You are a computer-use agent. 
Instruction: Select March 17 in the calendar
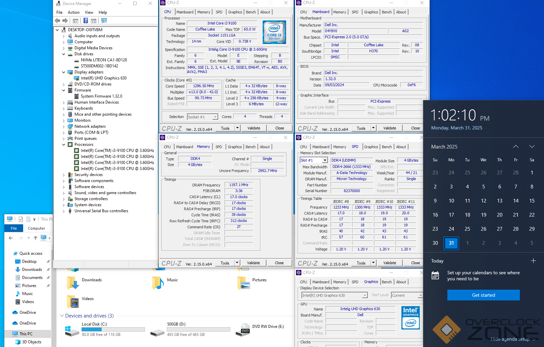451,215
